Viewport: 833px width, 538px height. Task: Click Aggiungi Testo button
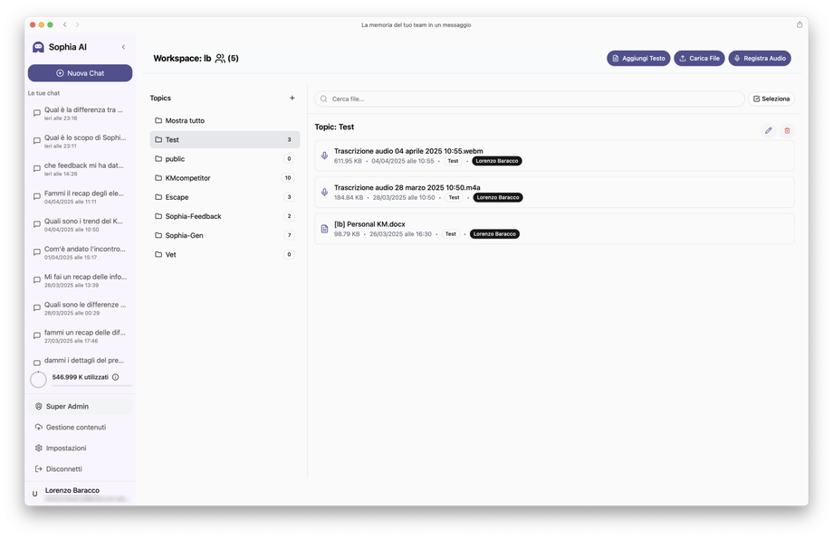coord(638,59)
